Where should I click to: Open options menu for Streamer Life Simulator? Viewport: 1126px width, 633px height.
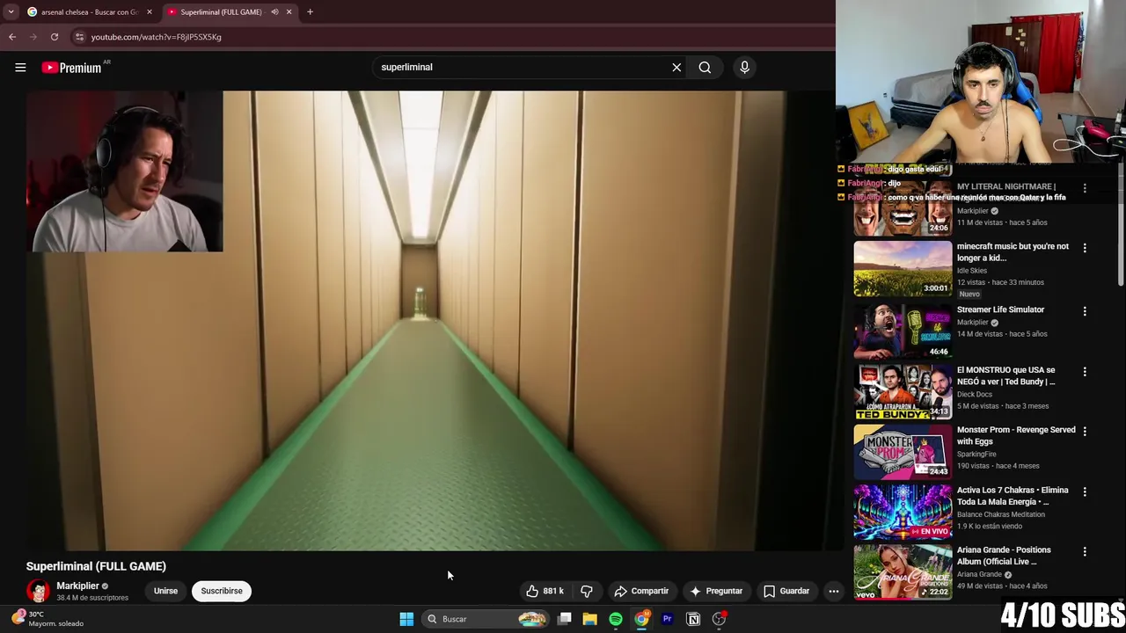coord(1085,311)
